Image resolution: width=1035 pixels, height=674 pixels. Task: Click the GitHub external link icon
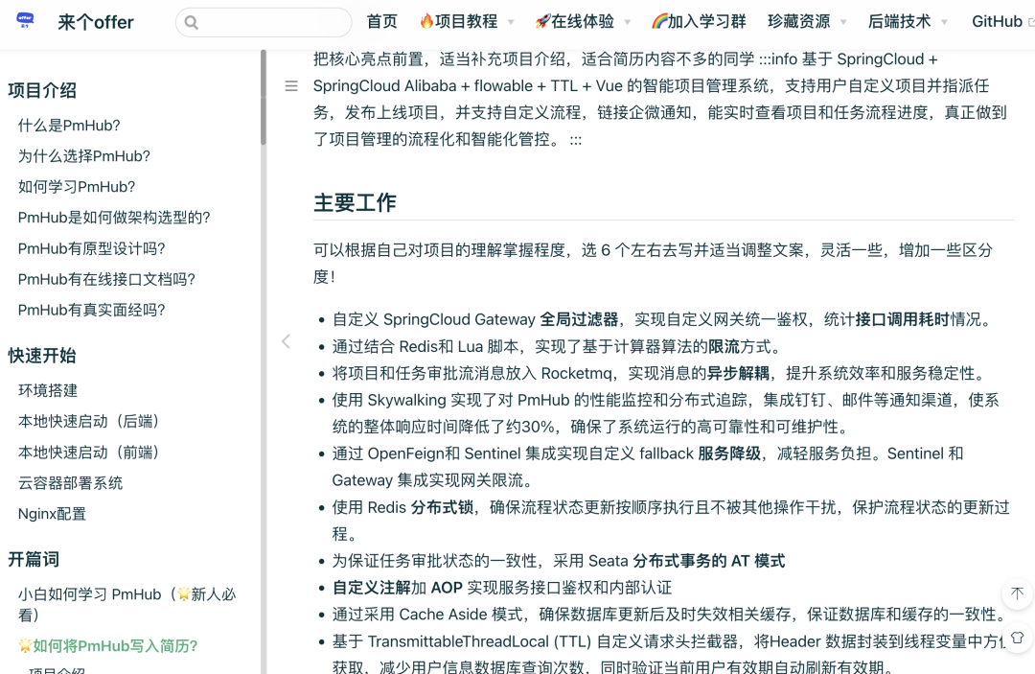[1031, 22]
